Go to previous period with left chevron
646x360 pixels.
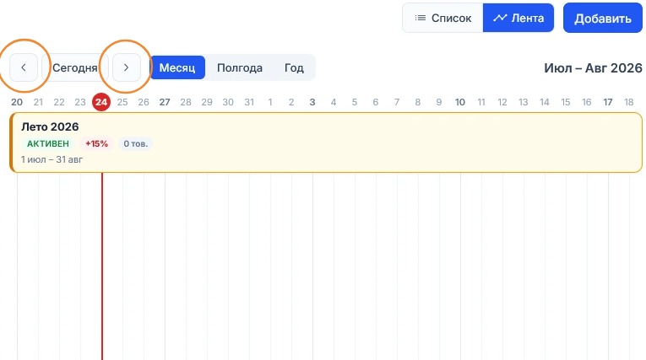click(x=24, y=67)
